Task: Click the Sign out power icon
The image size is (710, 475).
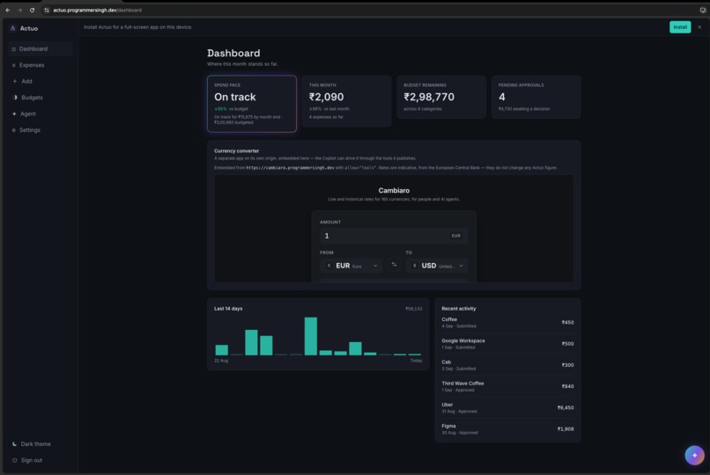Action: point(14,460)
